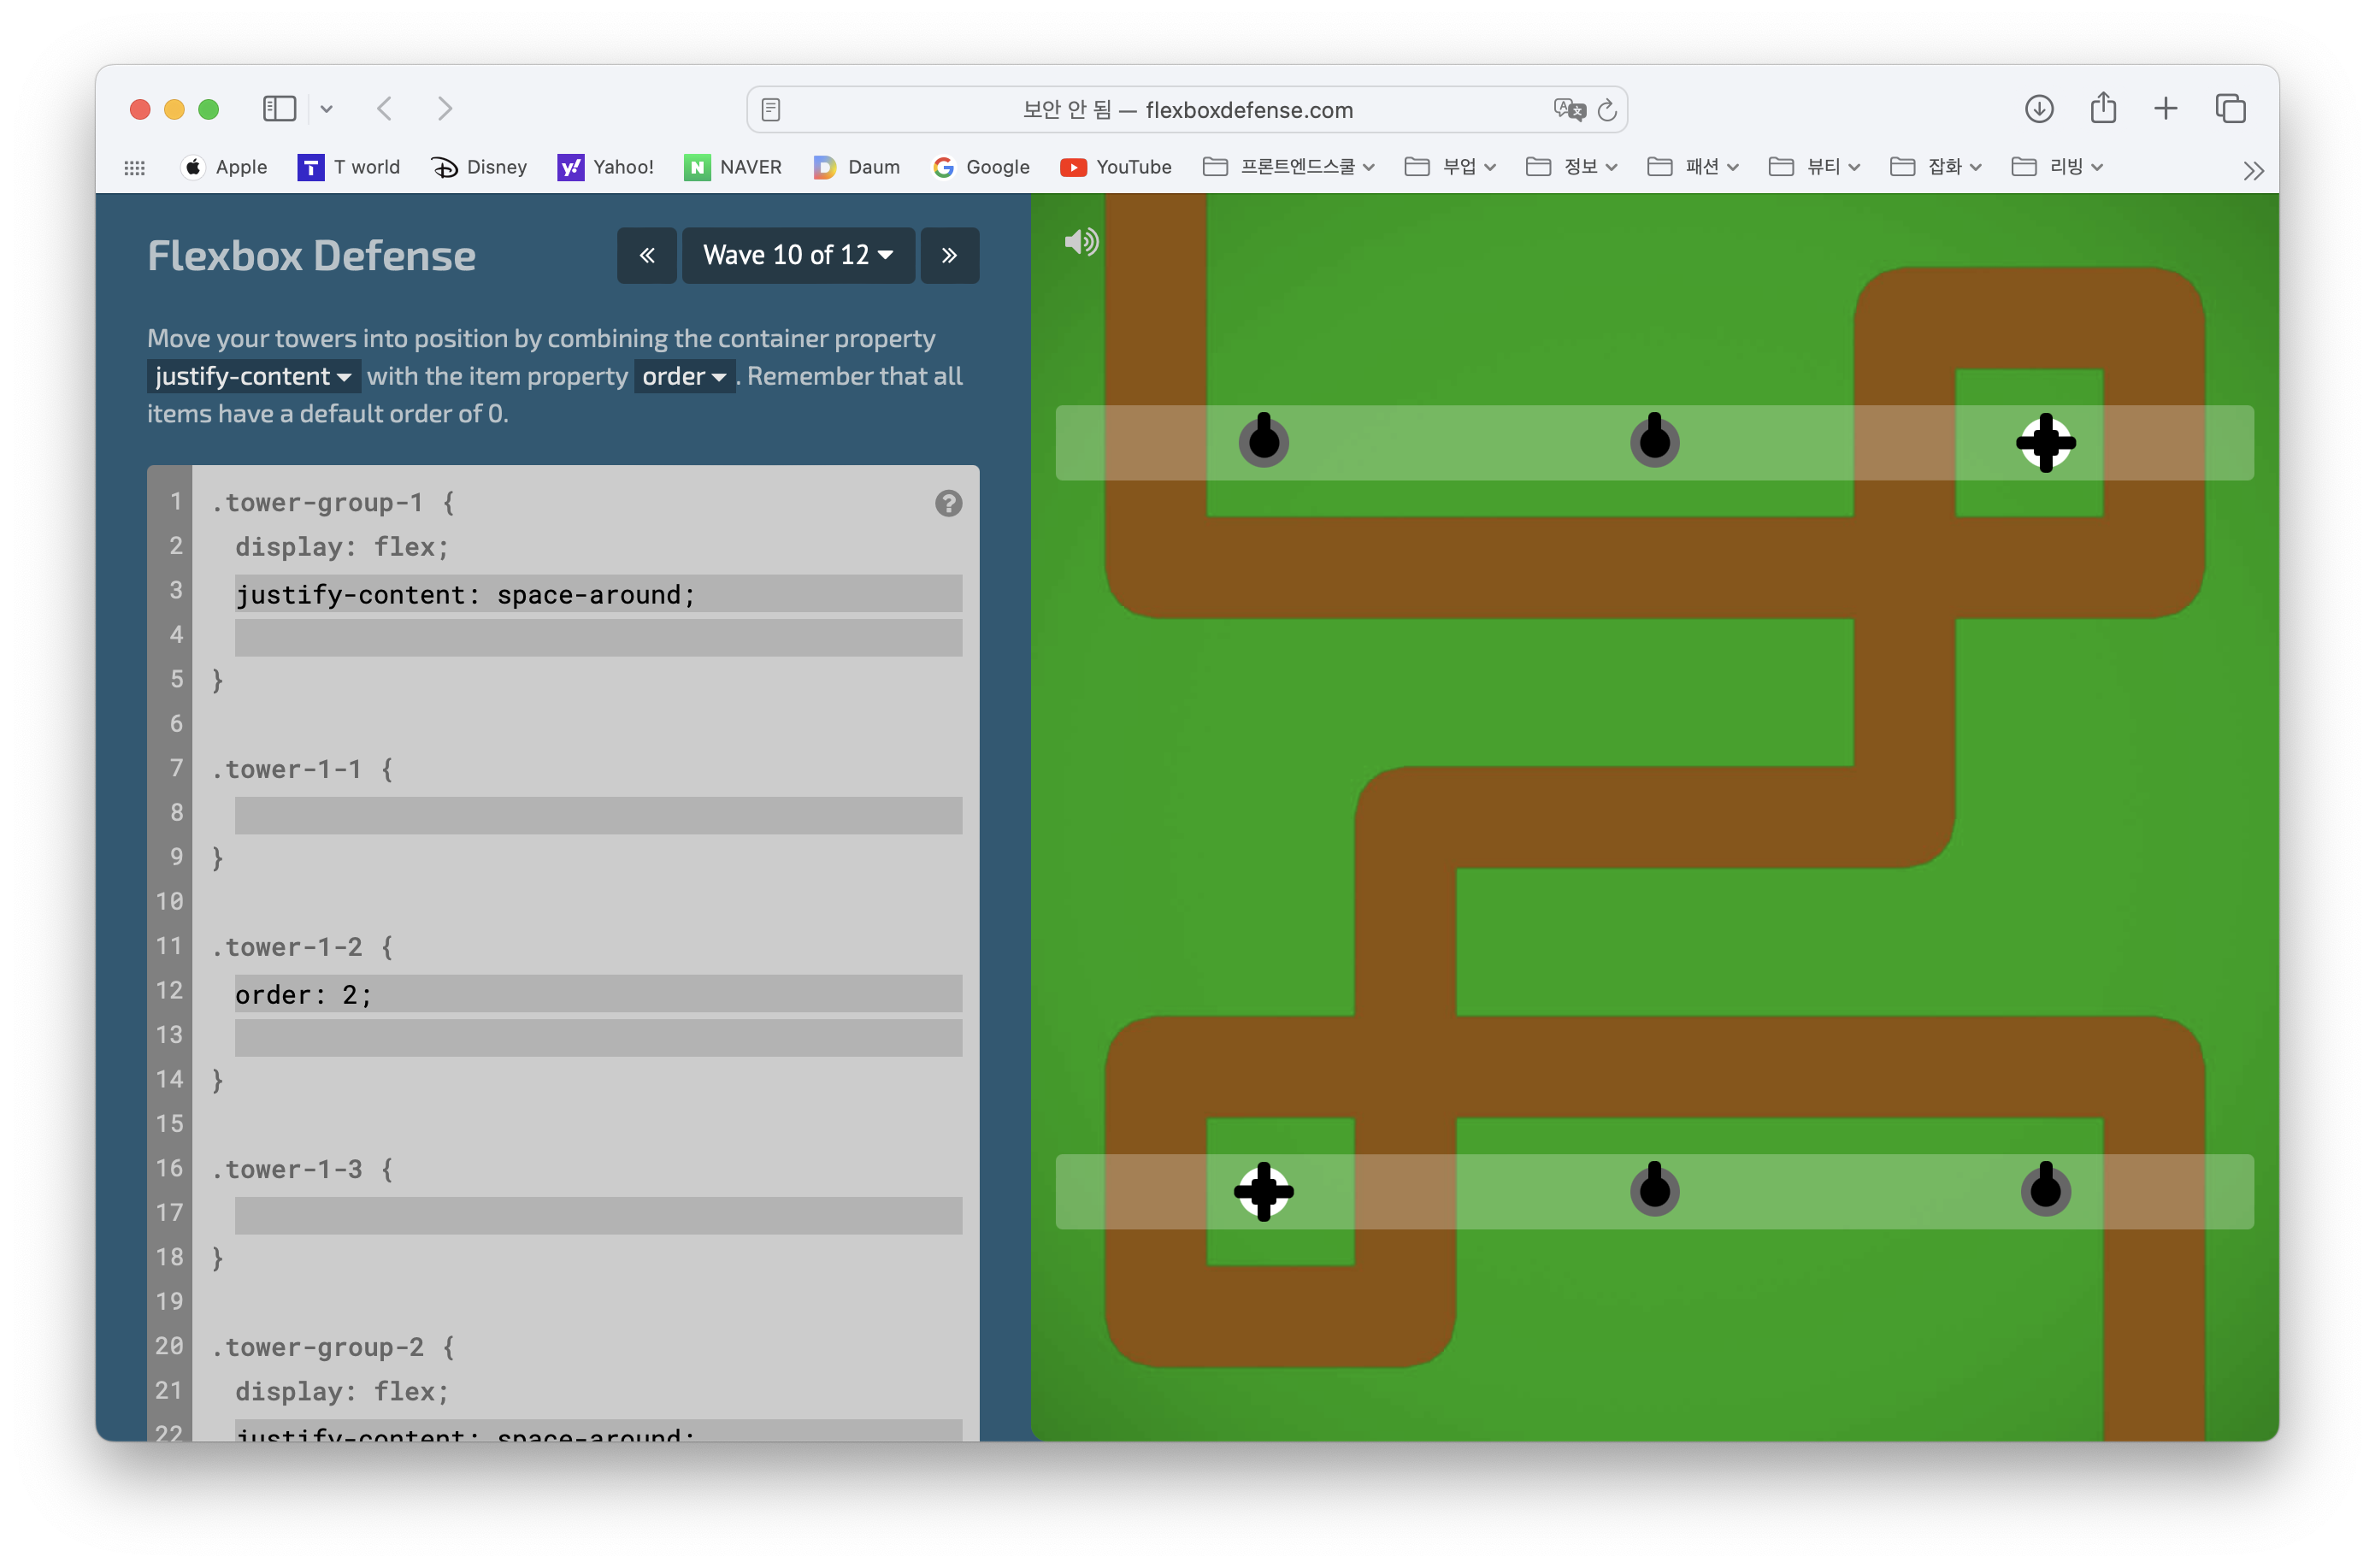Expand the 정보 bookmark folder
2375x1568 pixels.
point(1571,167)
